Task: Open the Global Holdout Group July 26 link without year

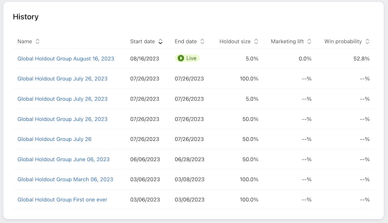Action: [x=54, y=139]
